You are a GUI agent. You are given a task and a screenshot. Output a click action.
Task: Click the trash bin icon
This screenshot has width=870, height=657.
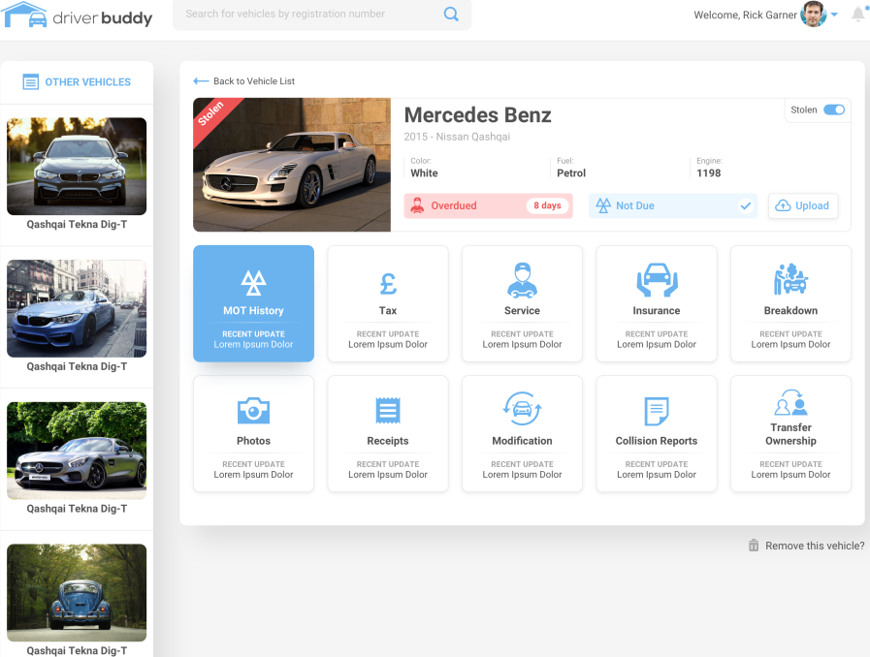pos(754,545)
